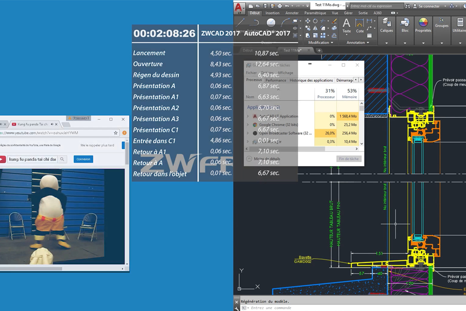The image size is (466, 311).
Task: Undo the last action in AutoCAD
Action: (287, 6)
